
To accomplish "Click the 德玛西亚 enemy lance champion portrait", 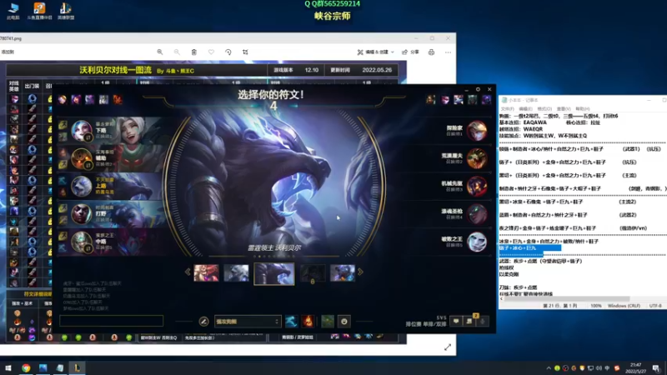I will [x=477, y=214].
